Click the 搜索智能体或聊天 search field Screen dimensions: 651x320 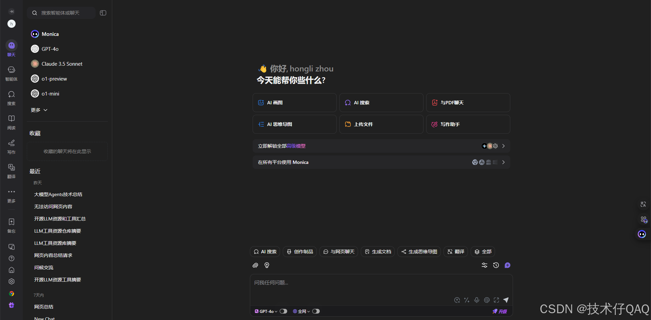[61, 13]
